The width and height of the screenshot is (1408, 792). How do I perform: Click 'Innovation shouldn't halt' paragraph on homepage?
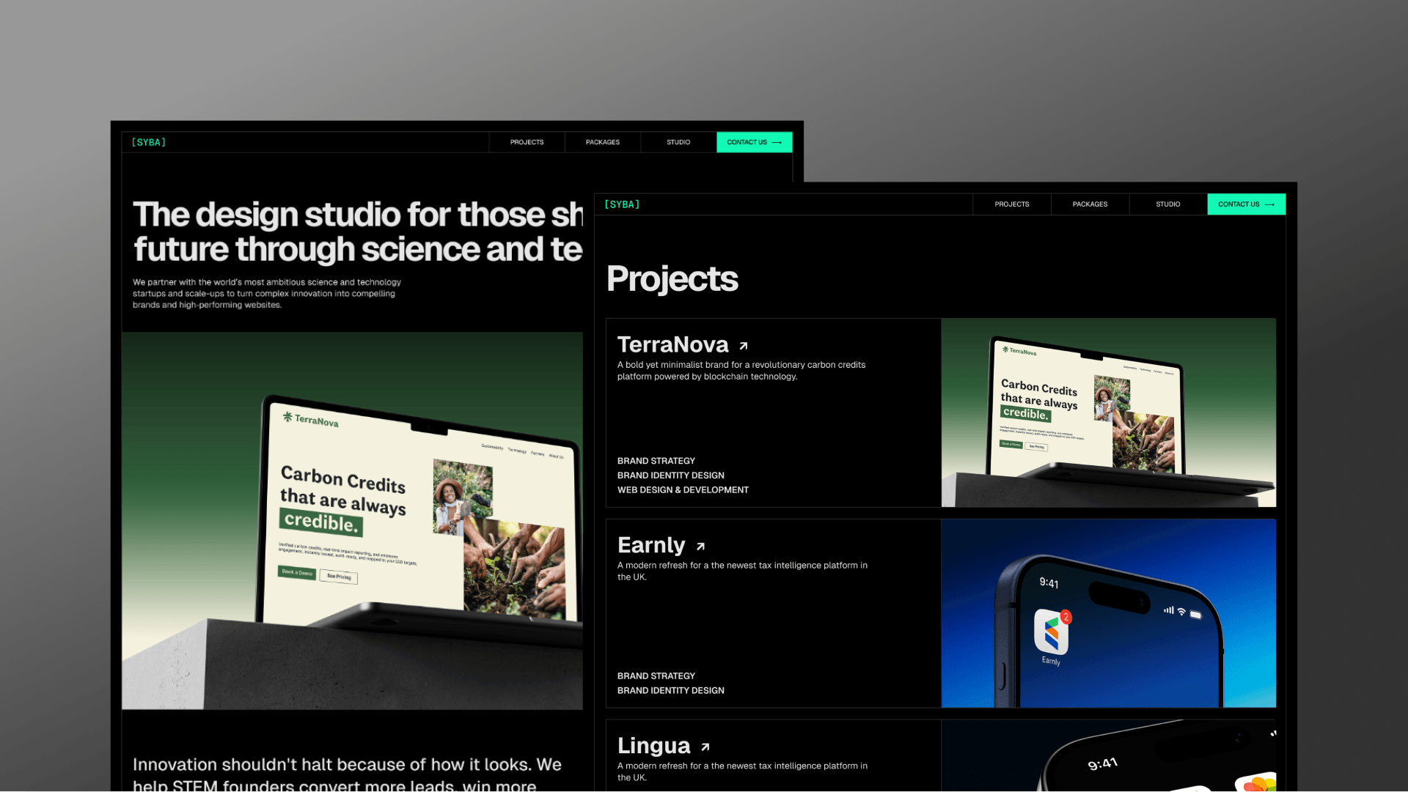pyautogui.click(x=347, y=775)
